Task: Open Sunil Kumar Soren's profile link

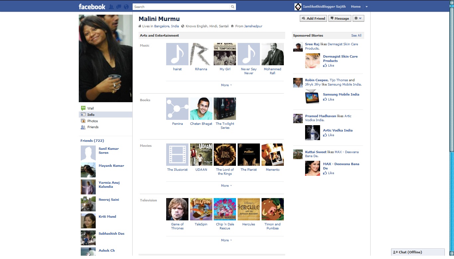Action: click(109, 151)
